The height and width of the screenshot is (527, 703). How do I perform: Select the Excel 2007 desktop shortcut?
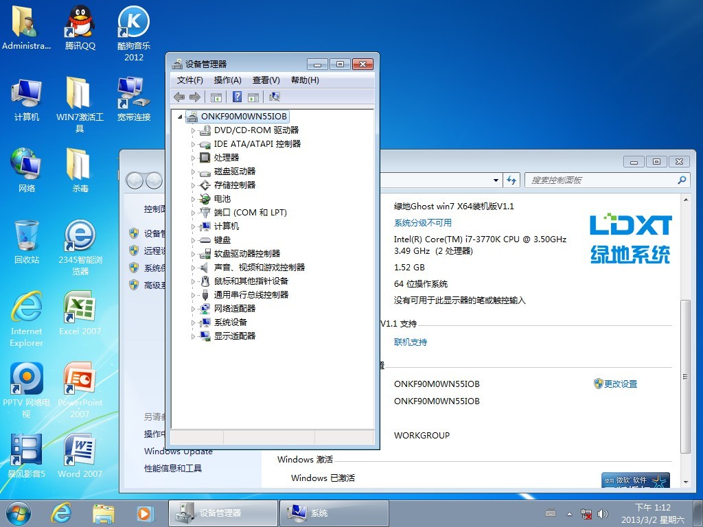80,313
